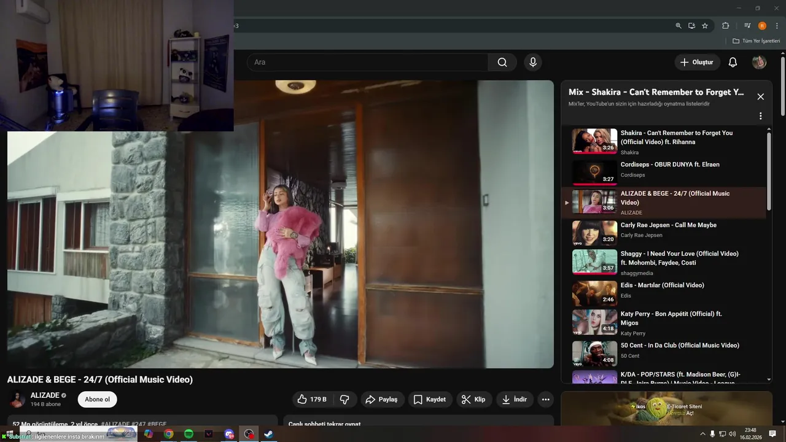Create a clip with Klip button
The image size is (786, 442).
point(473,400)
